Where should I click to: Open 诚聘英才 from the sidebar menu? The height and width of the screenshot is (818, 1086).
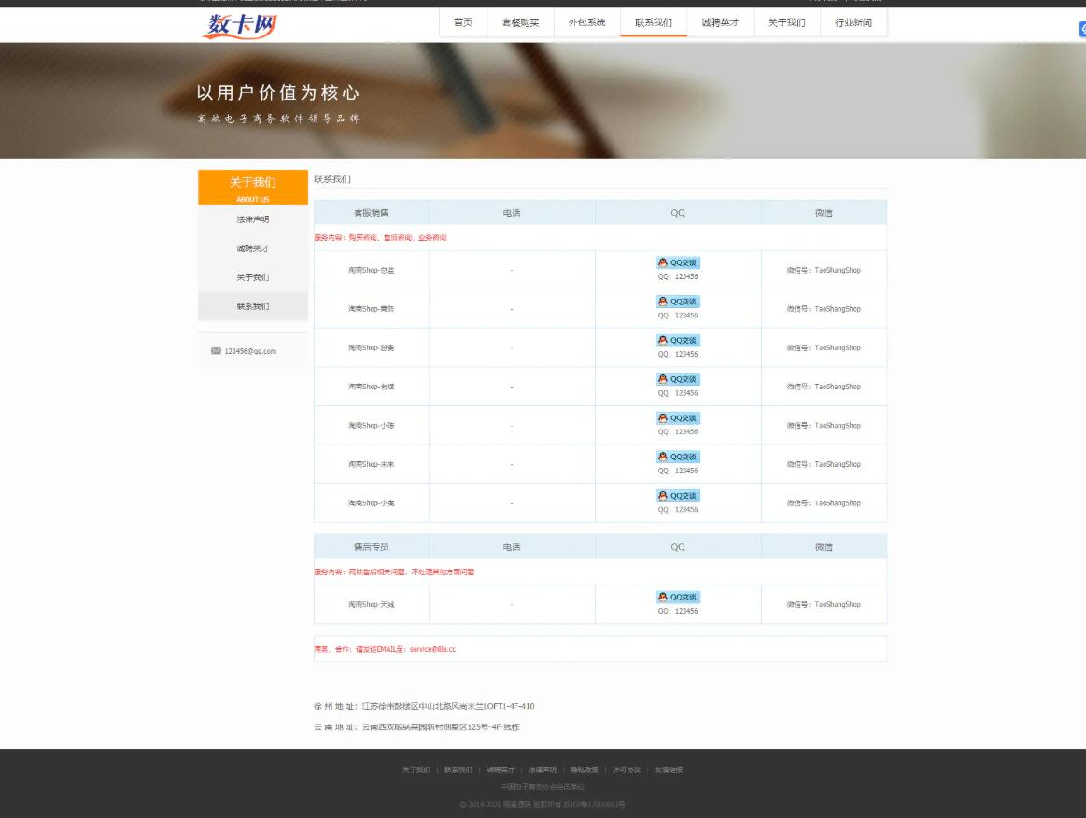point(252,248)
